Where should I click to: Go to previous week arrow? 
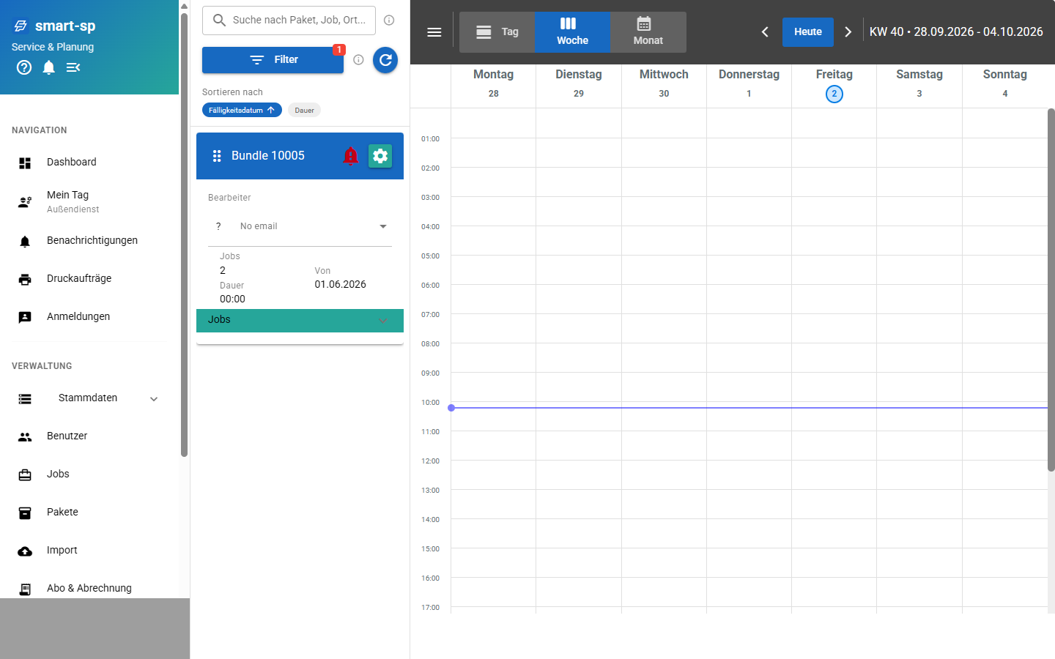765,32
